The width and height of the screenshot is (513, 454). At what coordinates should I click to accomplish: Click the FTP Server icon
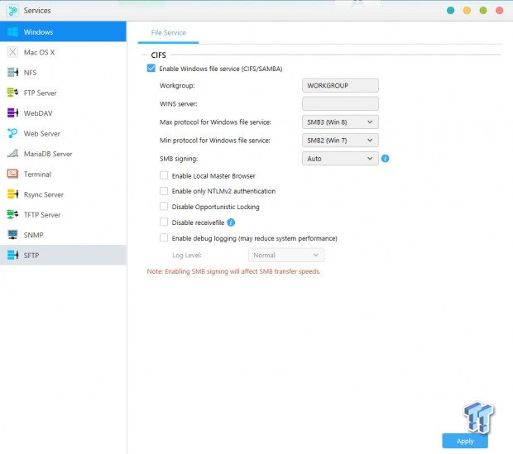(12, 93)
